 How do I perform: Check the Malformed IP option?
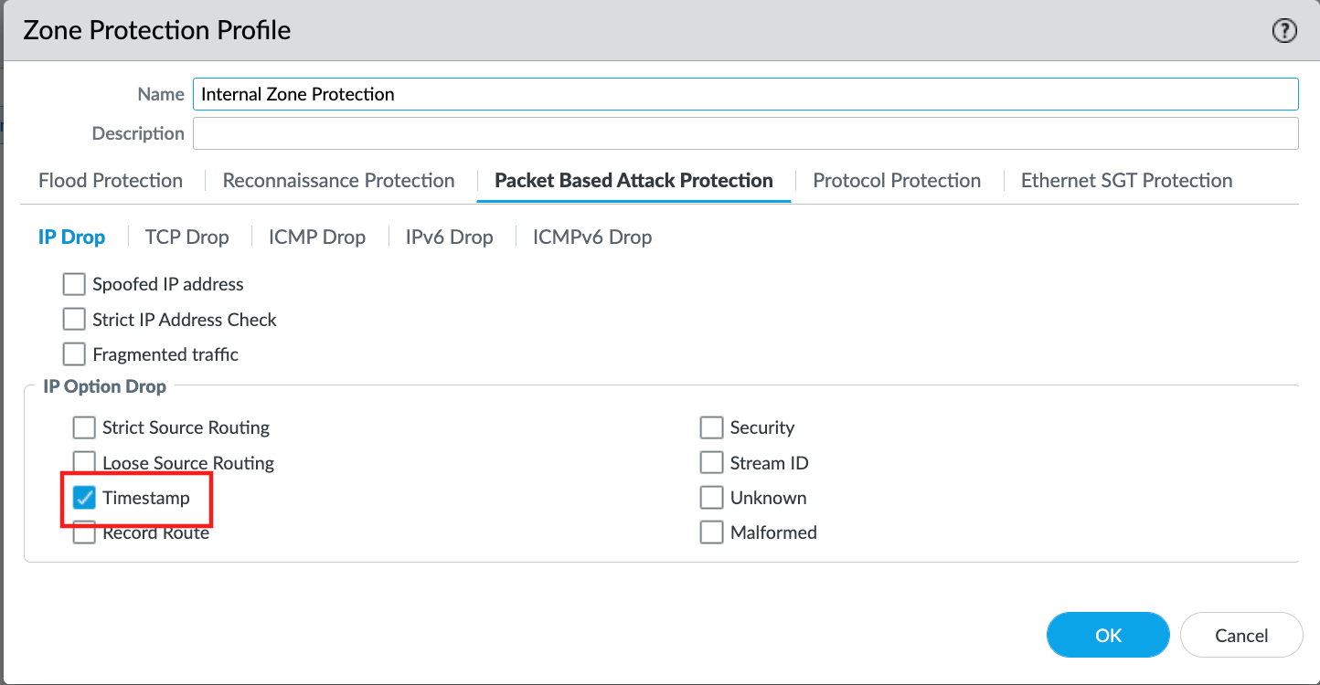[711, 532]
